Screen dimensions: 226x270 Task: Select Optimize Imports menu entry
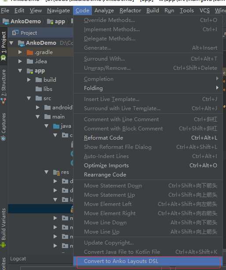tap(148, 166)
